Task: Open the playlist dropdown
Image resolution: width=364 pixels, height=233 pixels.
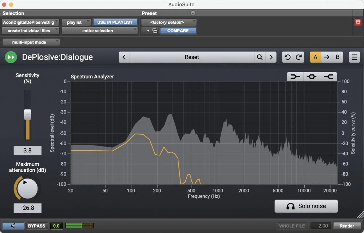Action: pos(76,23)
